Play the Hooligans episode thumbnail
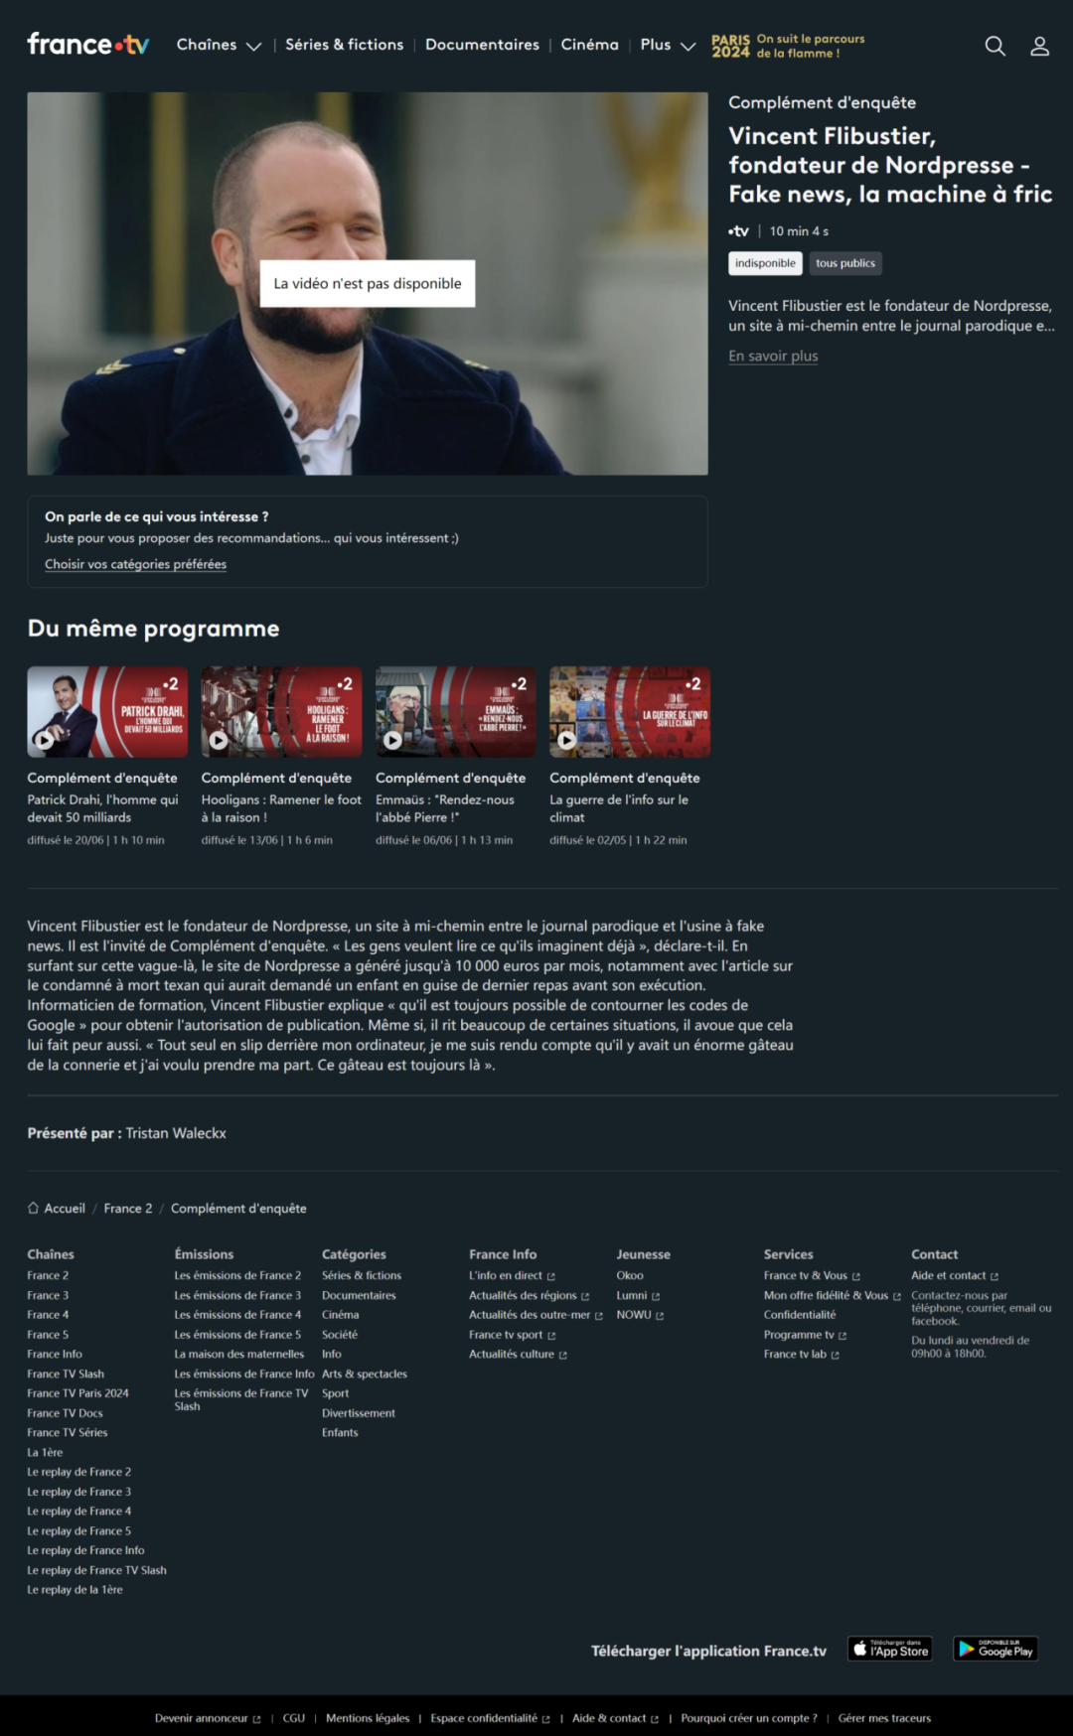 click(x=281, y=712)
